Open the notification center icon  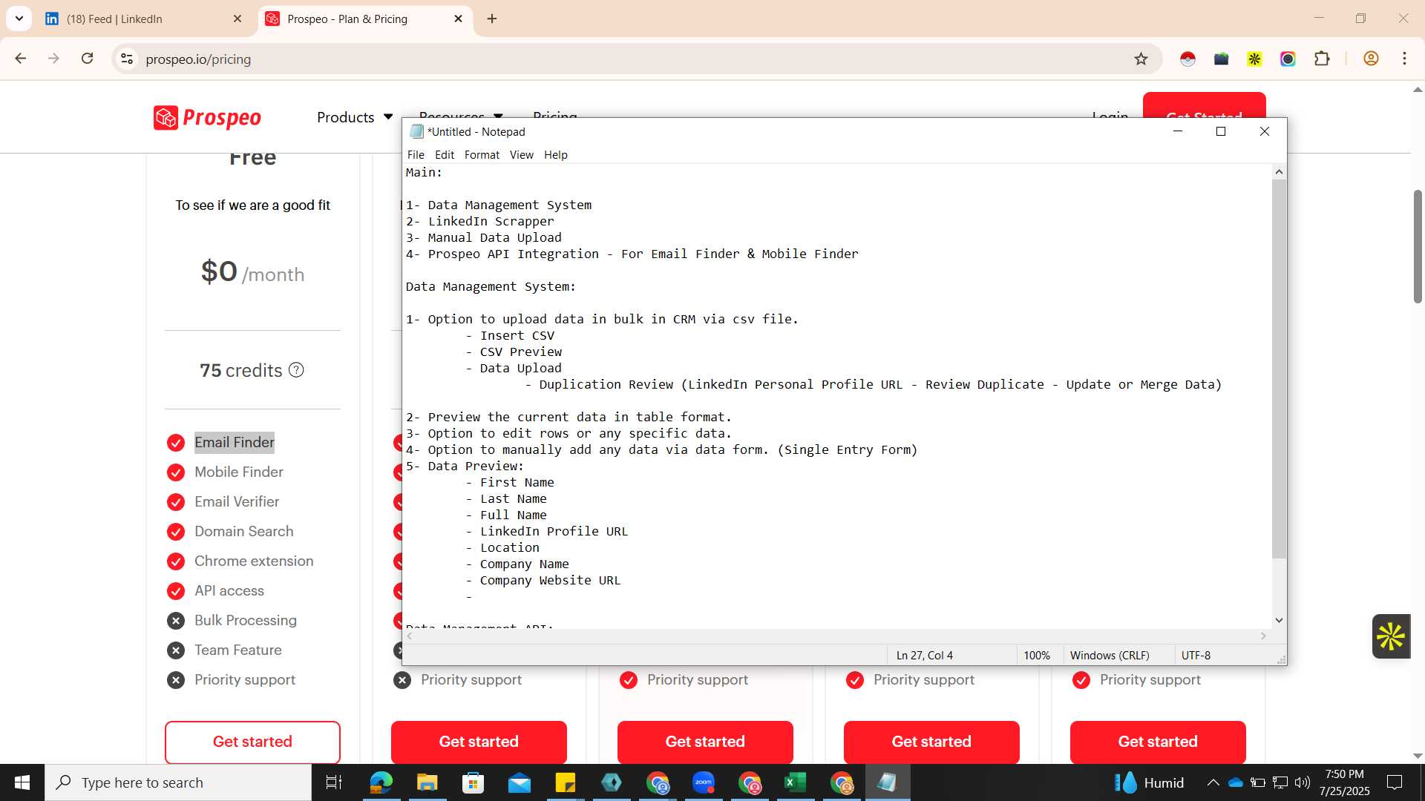pos(1395,782)
